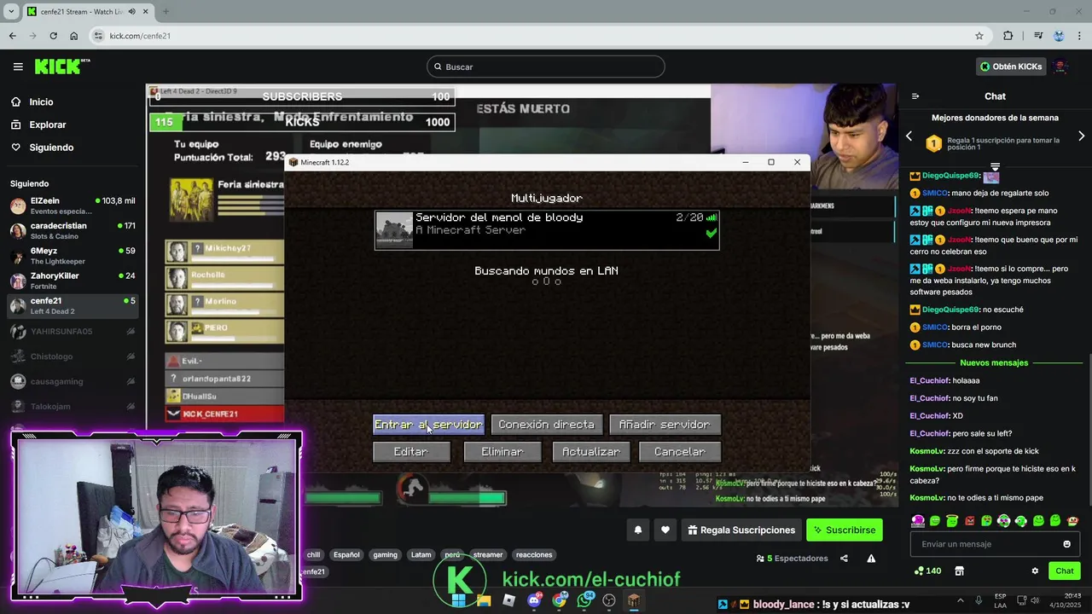The image size is (1092, 614).
Task: Select the gaming tag
Action: 385,554
